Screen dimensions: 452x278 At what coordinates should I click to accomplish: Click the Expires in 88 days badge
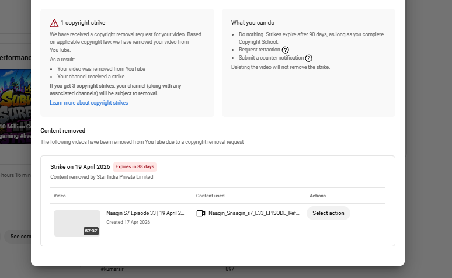coord(134,166)
